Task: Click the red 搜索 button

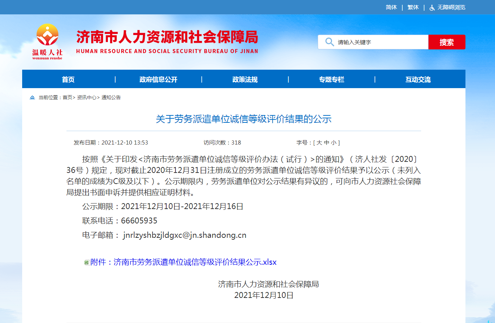Action: pos(447,42)
